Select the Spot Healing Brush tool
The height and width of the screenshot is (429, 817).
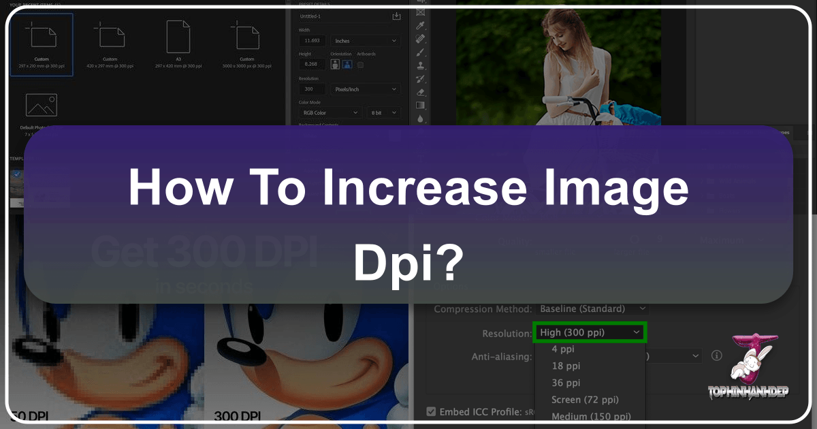point(421,38)
